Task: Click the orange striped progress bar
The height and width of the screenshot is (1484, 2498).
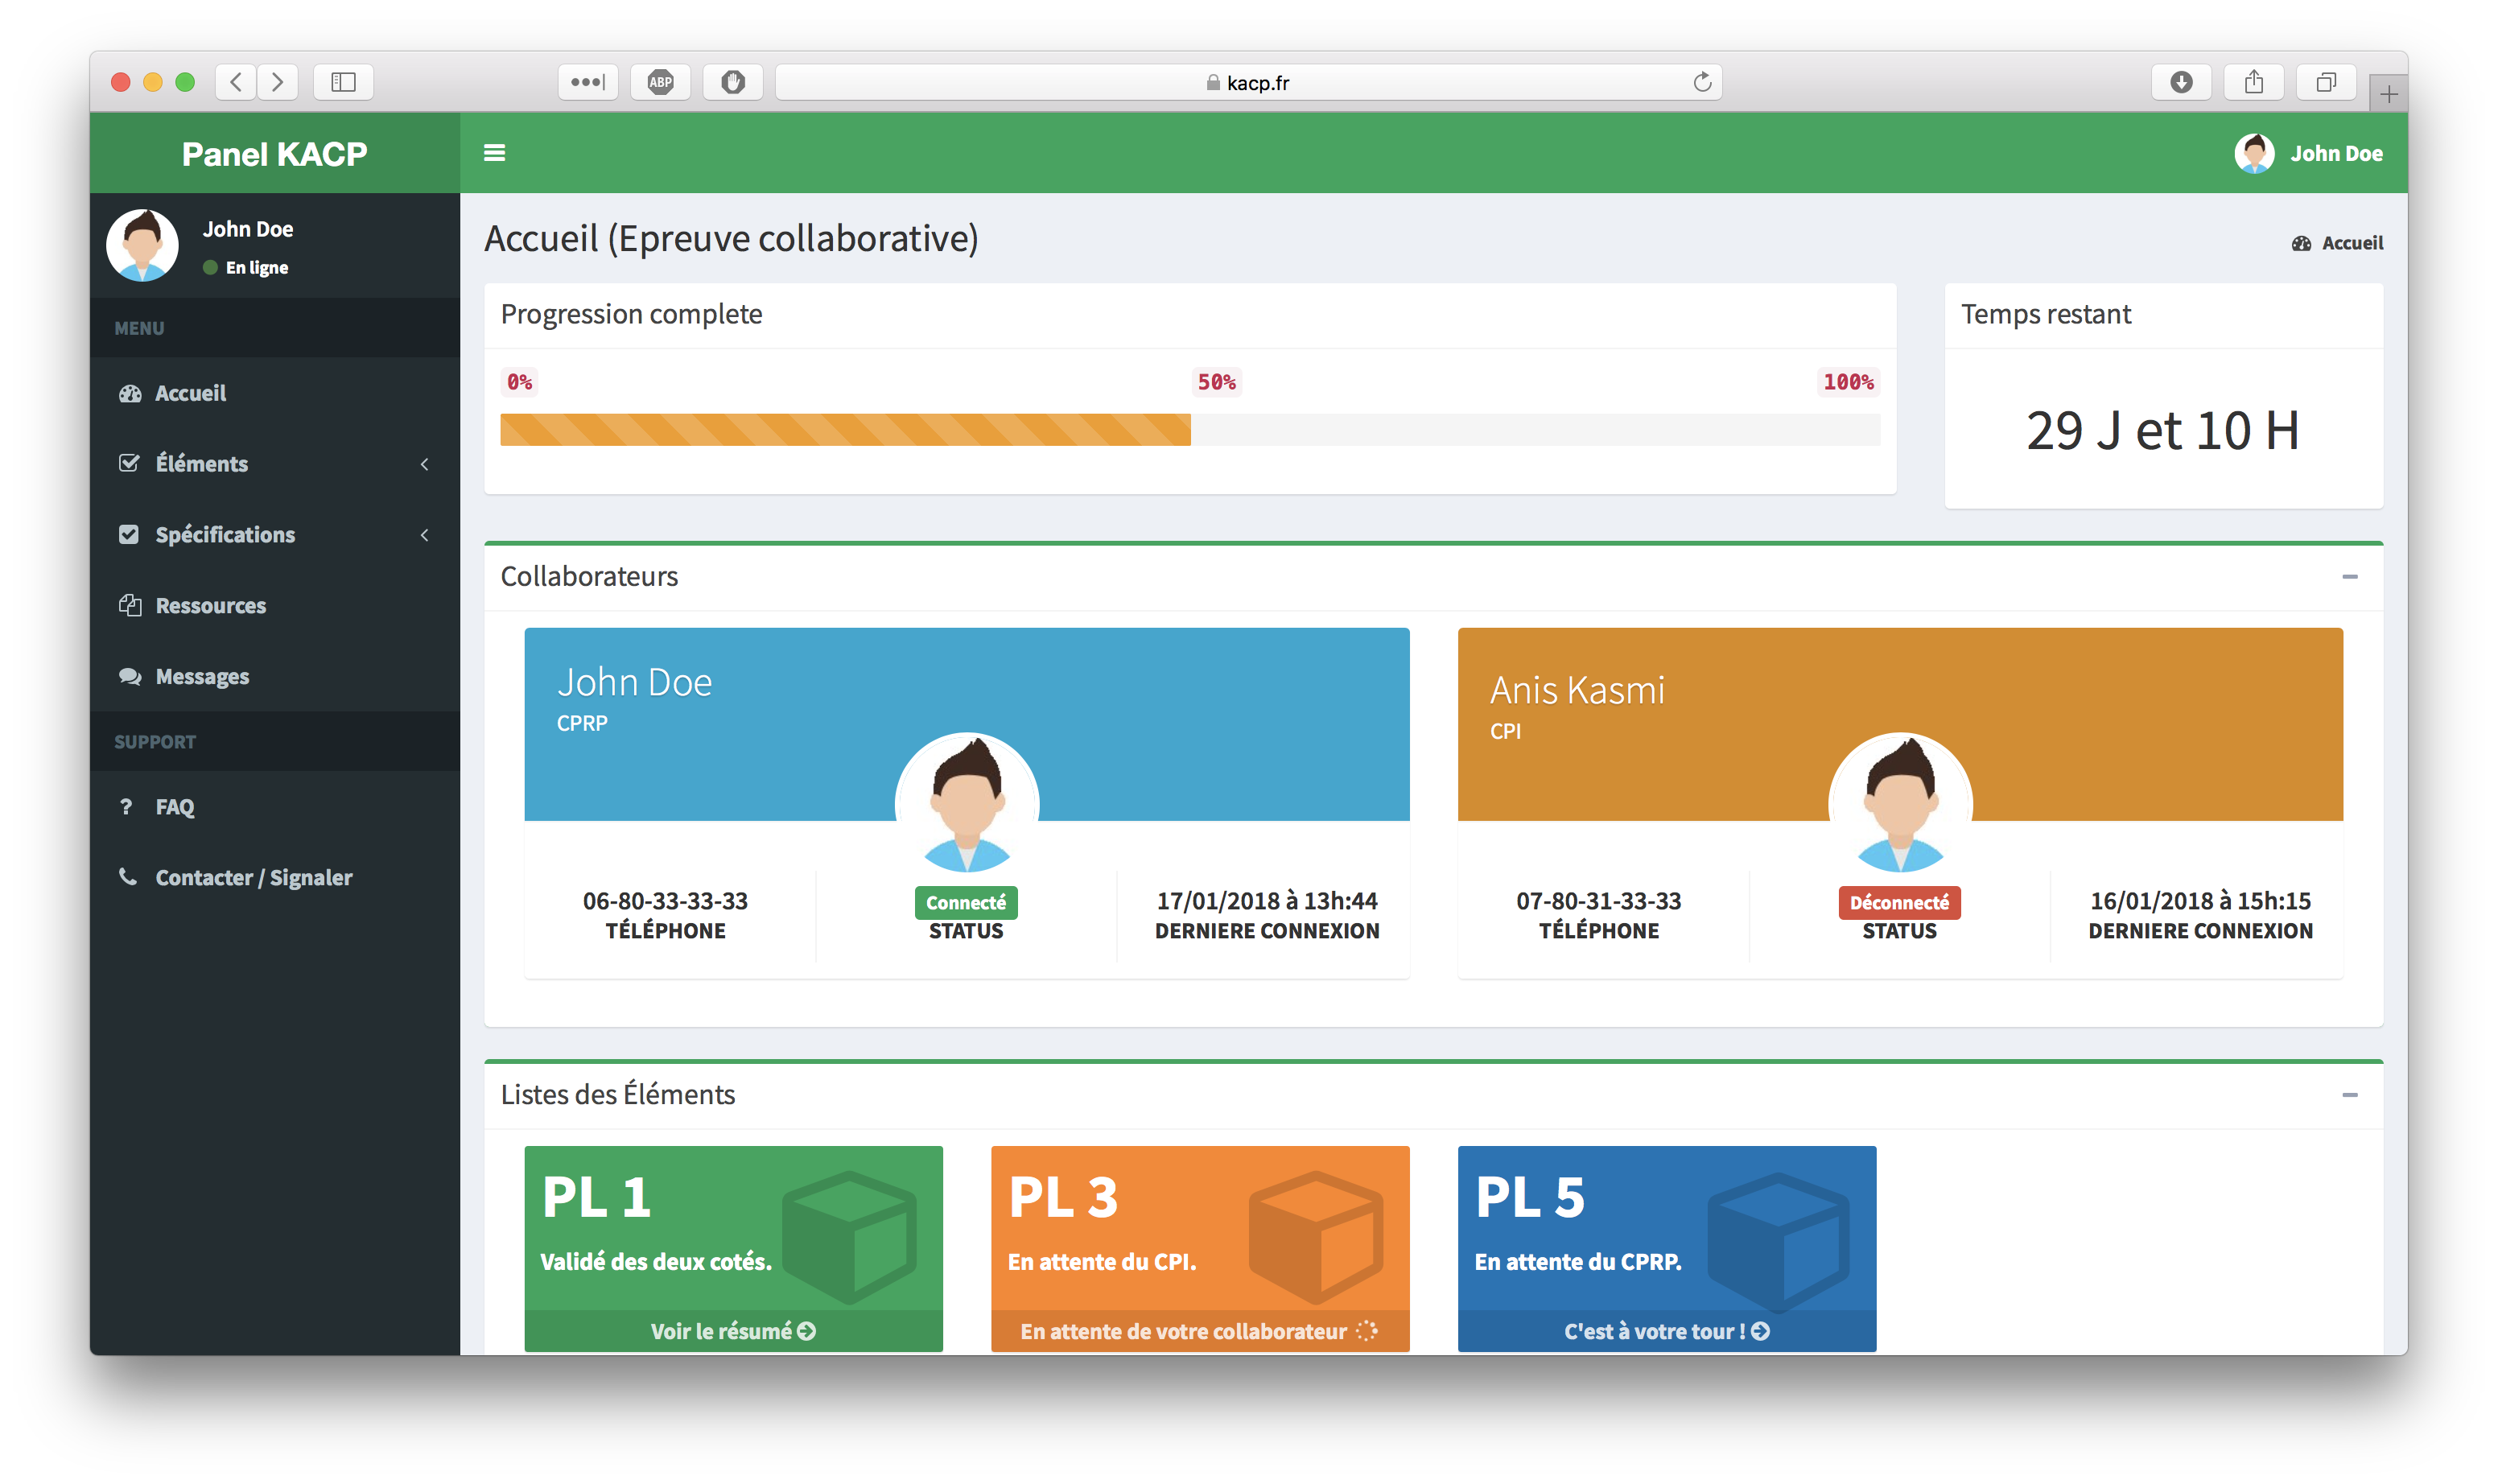Action: (x=845, y=430)
